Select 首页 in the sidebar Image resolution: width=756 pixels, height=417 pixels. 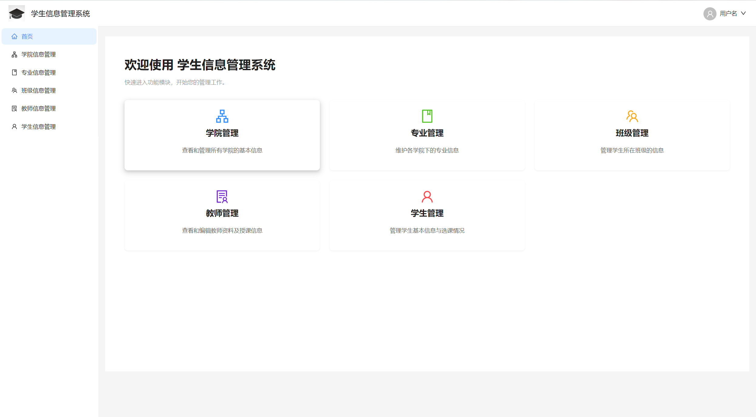pos(27,36)
